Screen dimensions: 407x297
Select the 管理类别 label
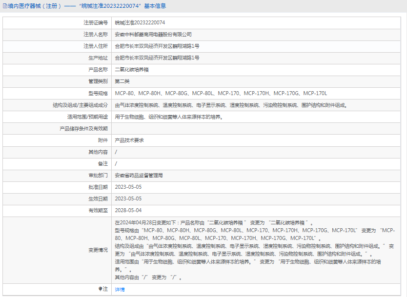coord(98,81)
